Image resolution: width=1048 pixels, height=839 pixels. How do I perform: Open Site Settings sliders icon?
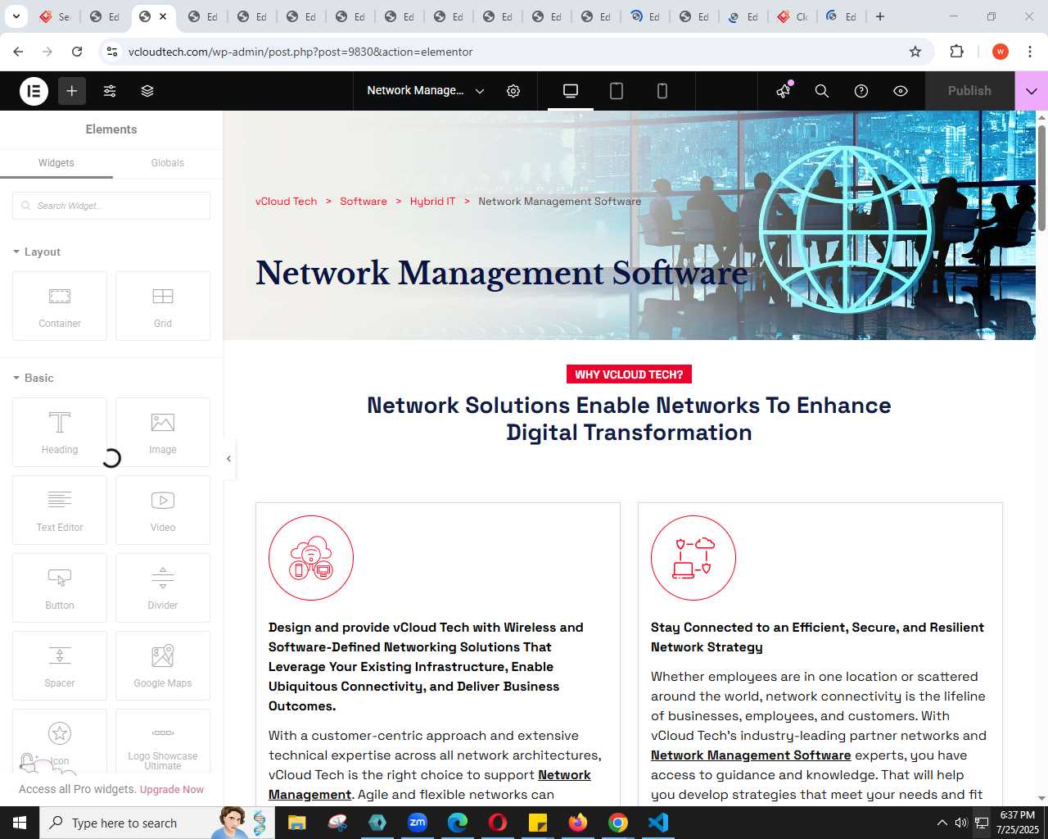(x=110, y=91)
